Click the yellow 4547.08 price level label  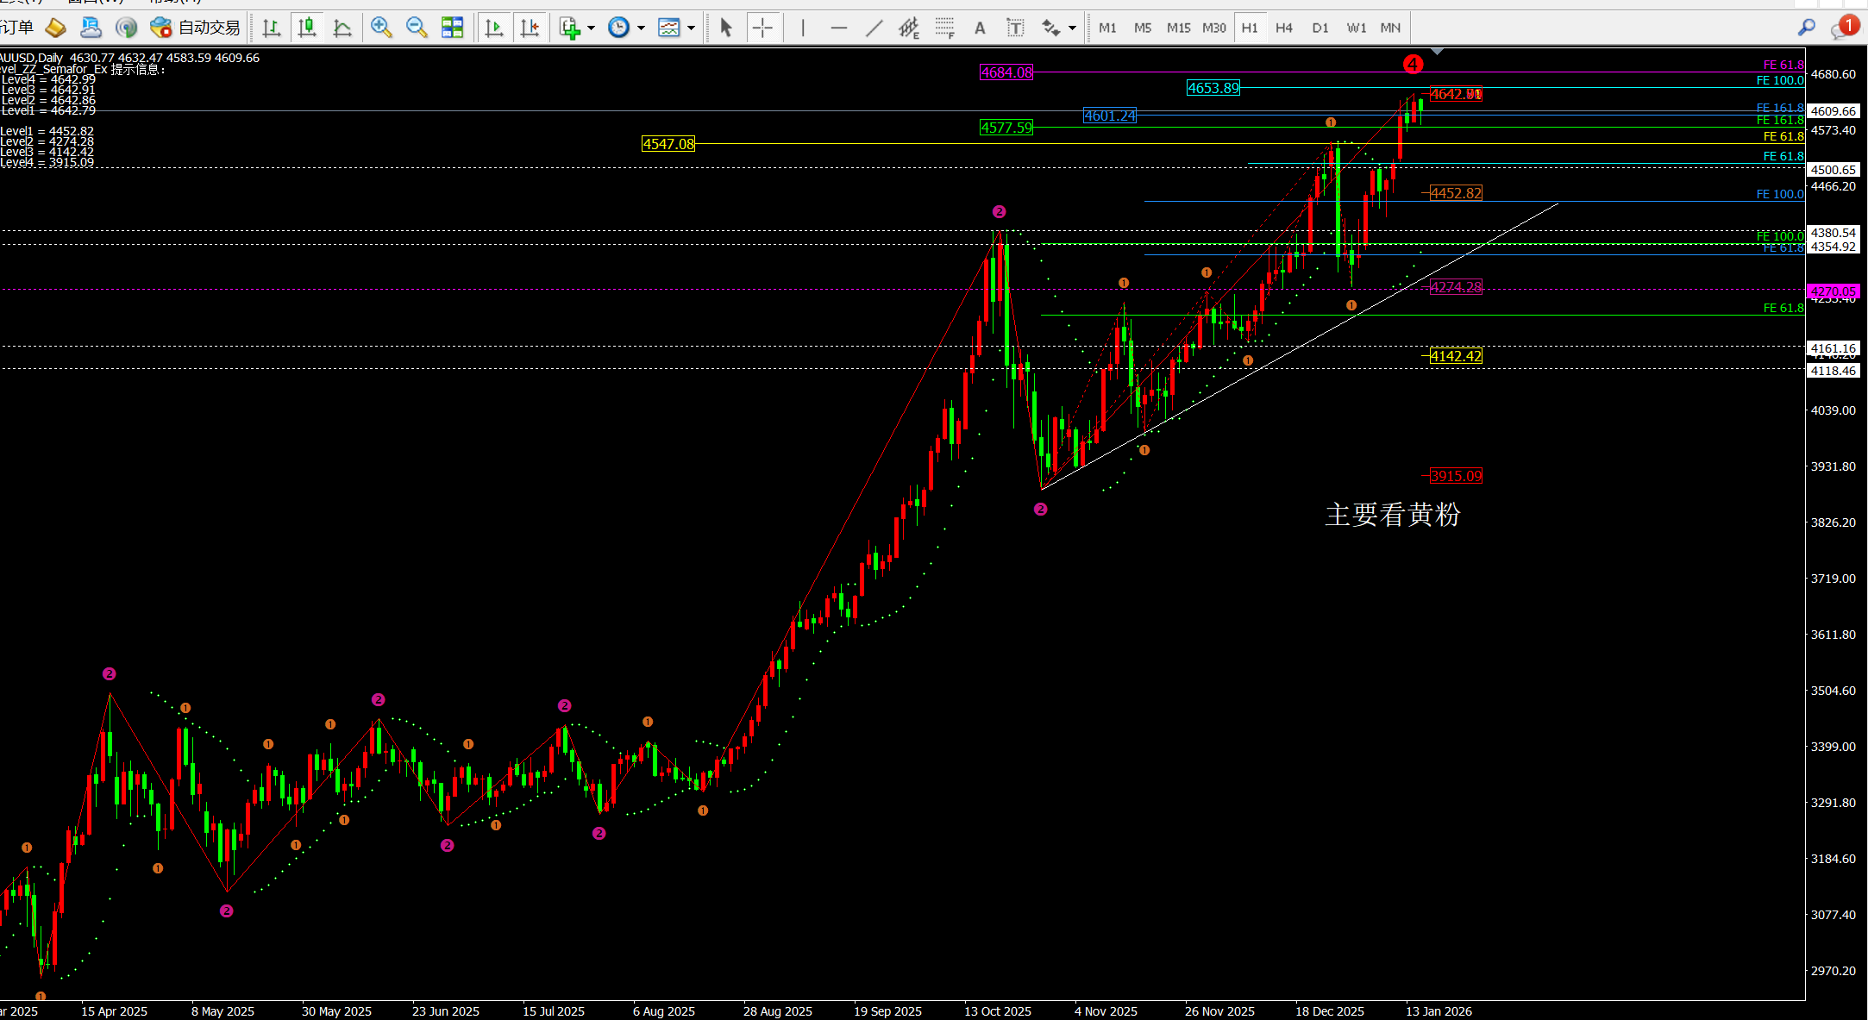(668, 144)
